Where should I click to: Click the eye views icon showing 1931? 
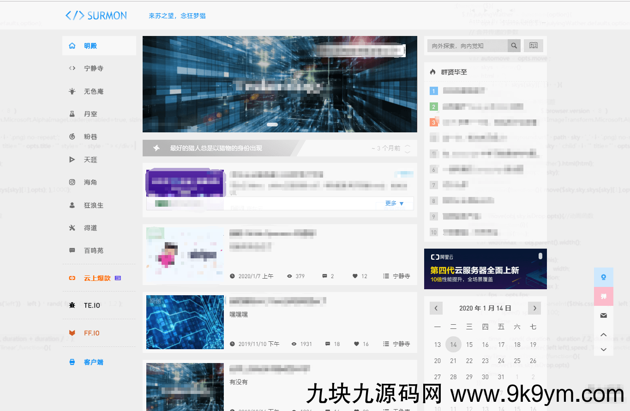[x=294, y=344]
